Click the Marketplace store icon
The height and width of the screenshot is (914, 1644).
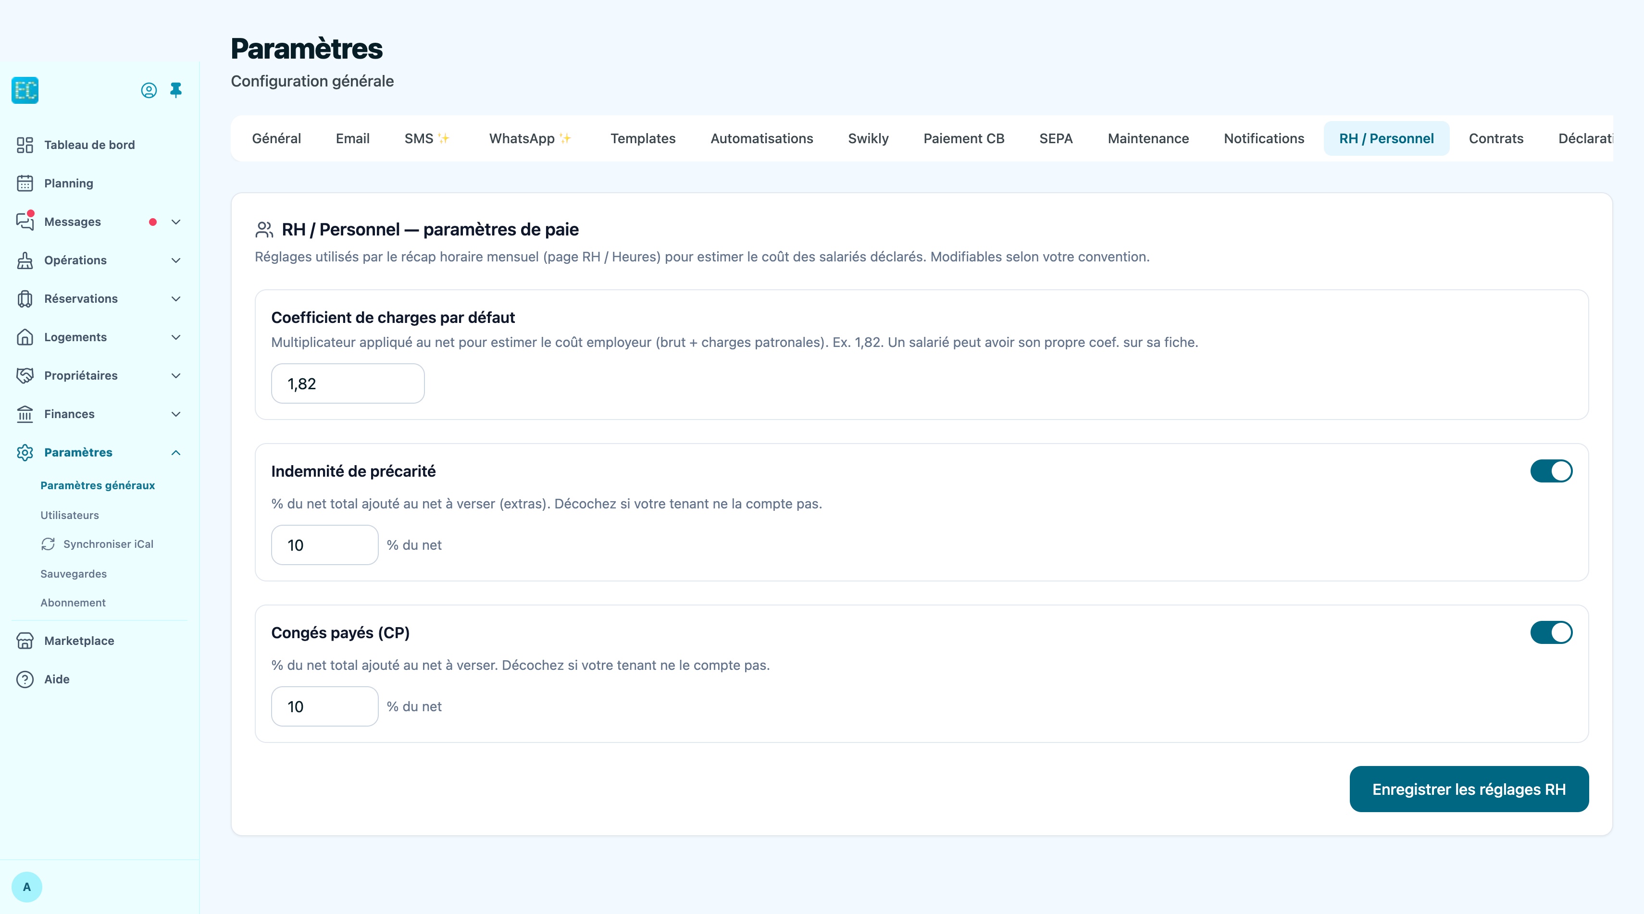click(25, 641)
